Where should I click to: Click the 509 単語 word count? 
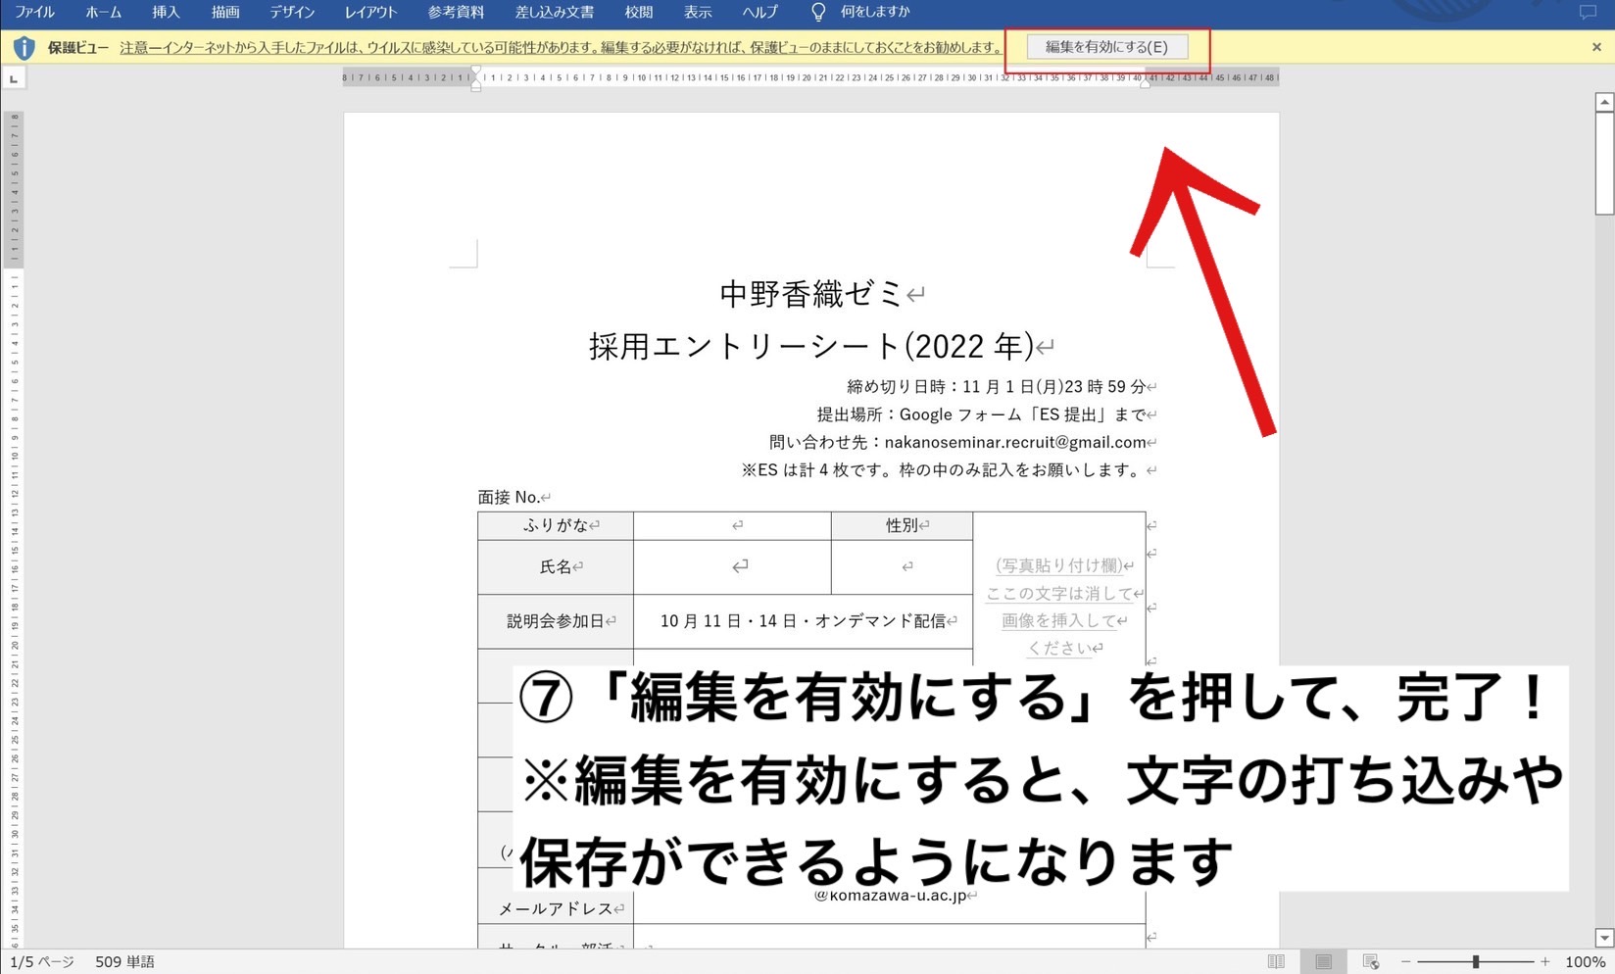coord(124,962)
